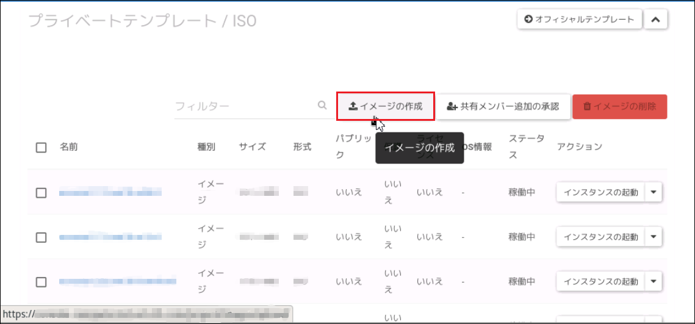
Task: Check the first image row checkbox
Action: (x=41, y=193)
